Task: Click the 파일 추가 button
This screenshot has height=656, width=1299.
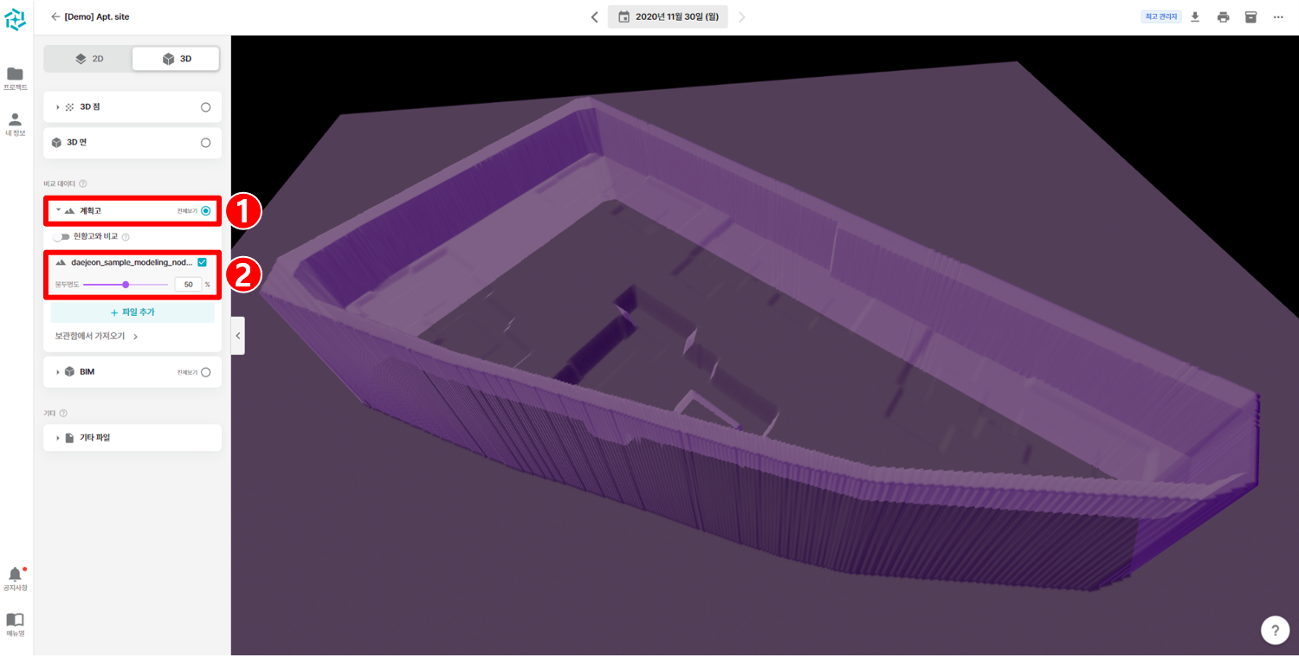Action: [132, 312]
